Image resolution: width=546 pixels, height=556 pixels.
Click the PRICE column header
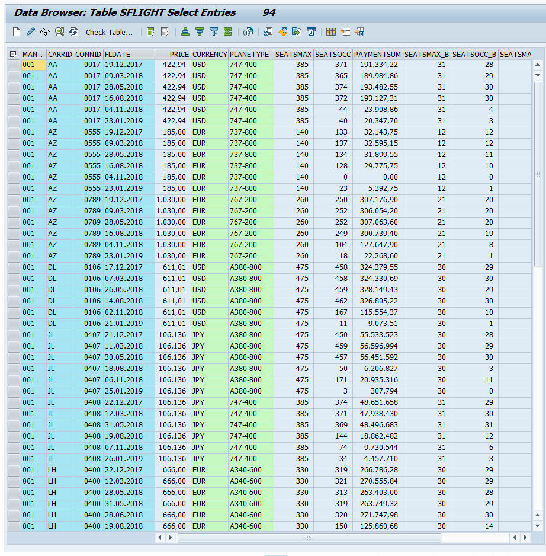coord(173,55)
